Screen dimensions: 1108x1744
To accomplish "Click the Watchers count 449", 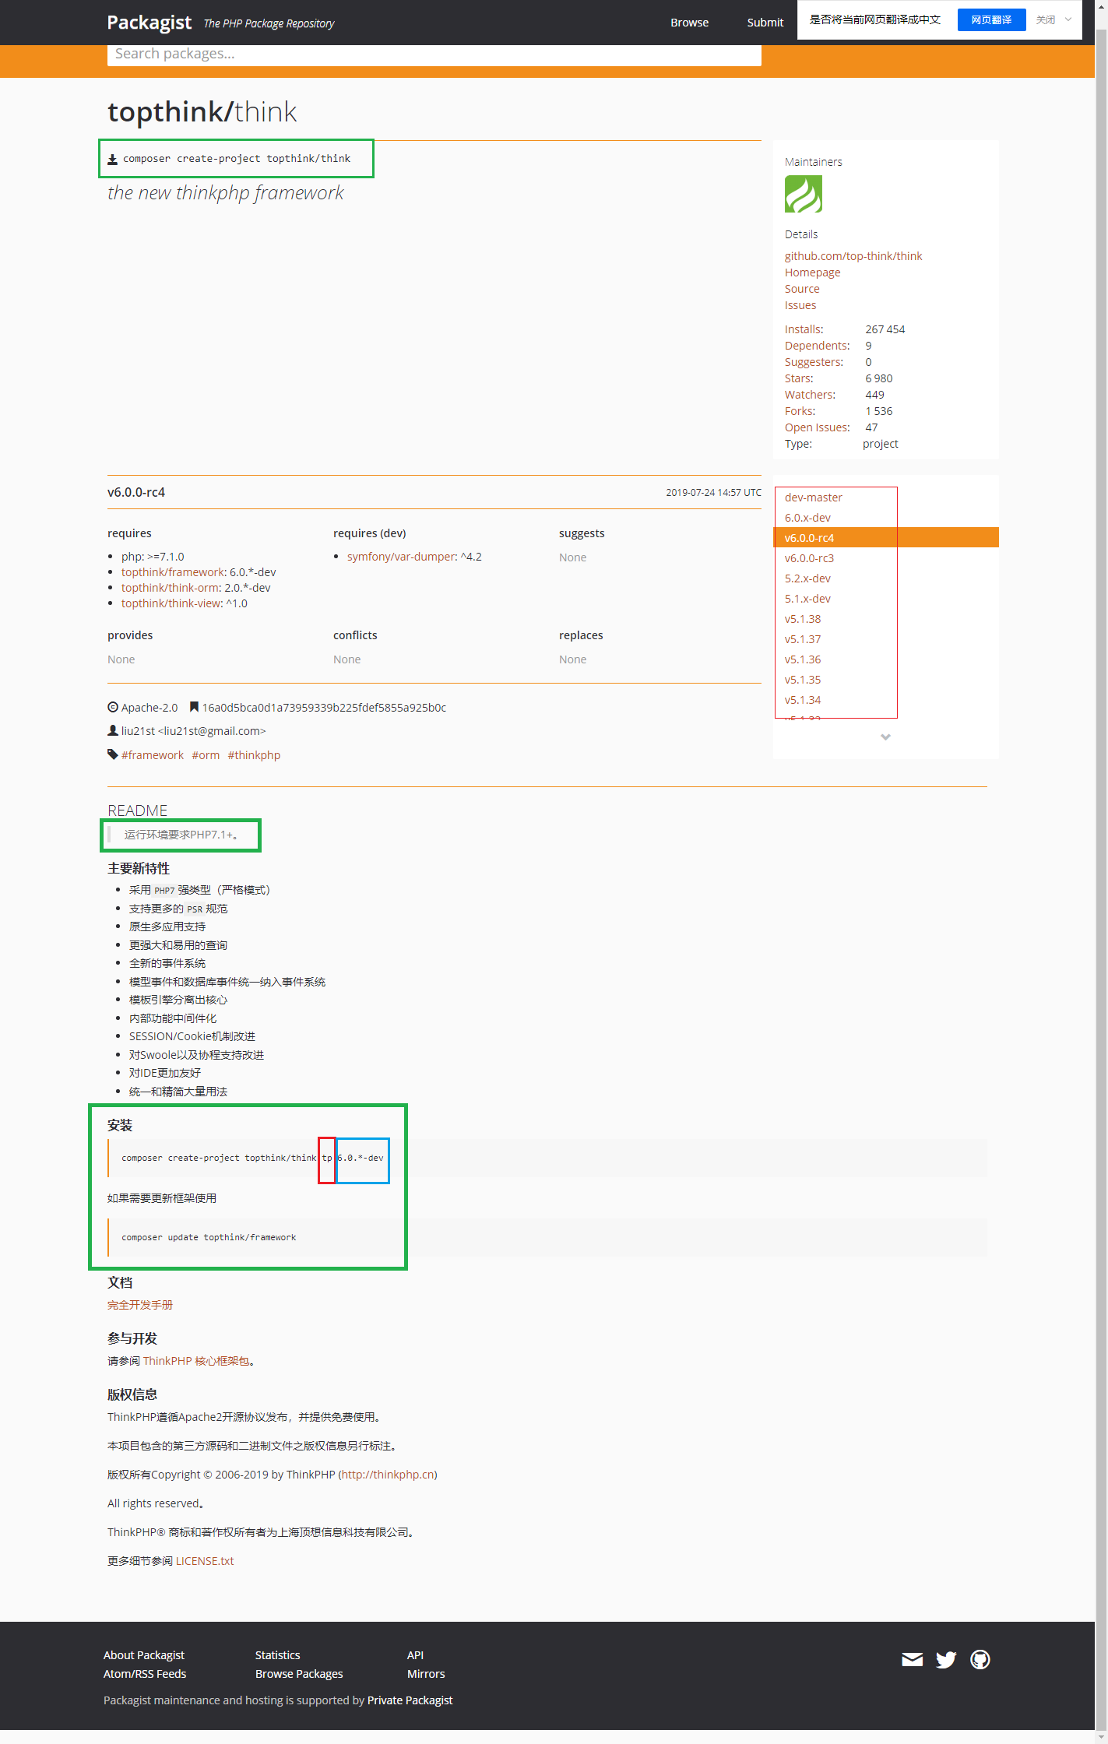I will pyautogui.click(x=874, y=395).
